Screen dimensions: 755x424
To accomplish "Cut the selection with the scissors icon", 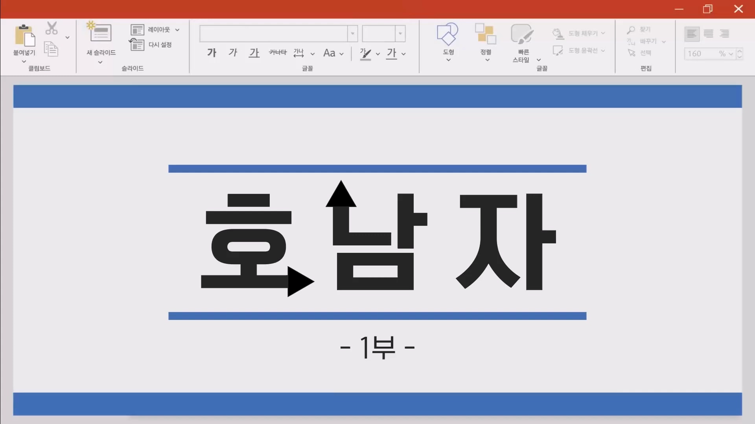I will (x=52, y=28).
